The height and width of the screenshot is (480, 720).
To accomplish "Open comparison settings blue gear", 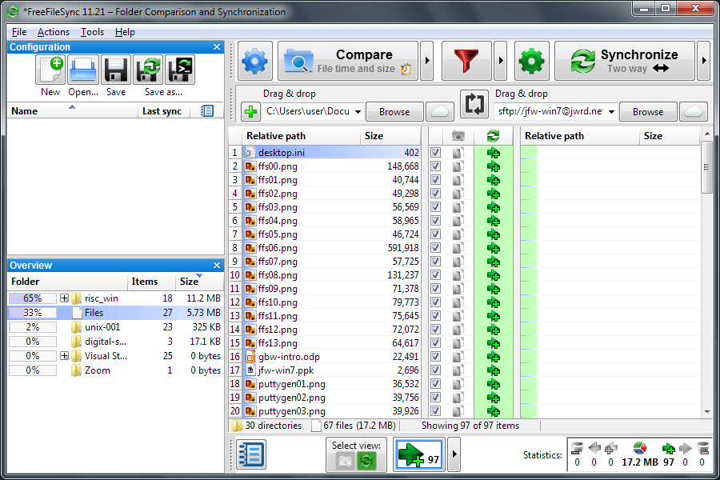I will pos(255,61).
